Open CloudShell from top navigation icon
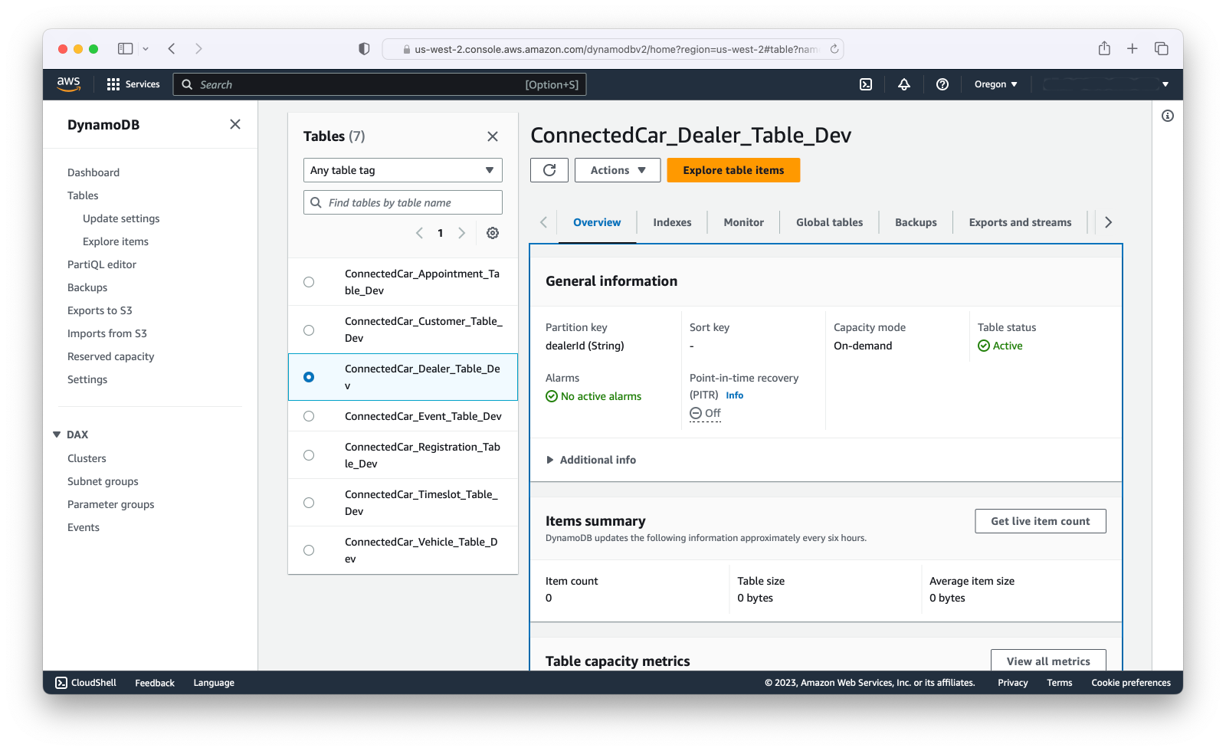1226x751 pixels. coord(866,84)
